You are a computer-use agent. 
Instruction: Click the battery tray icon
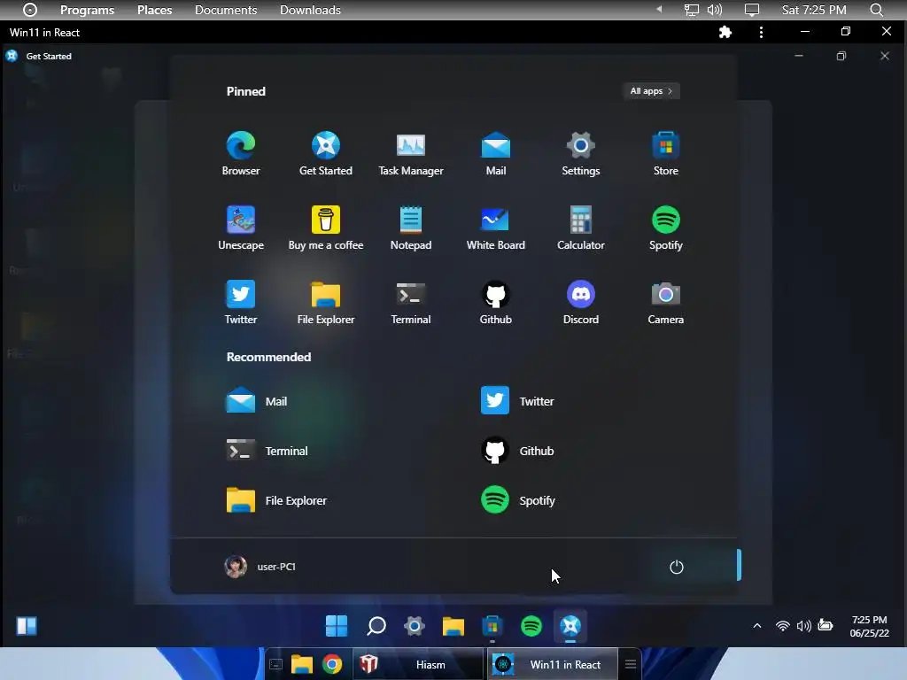coord(826,626)
